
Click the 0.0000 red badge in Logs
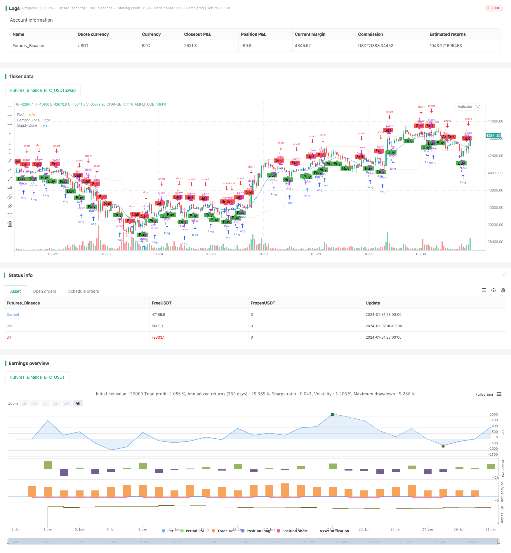click(494, 8)
